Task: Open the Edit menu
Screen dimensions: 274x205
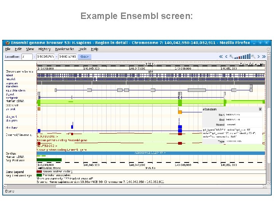Action: (x=18, y=49)
